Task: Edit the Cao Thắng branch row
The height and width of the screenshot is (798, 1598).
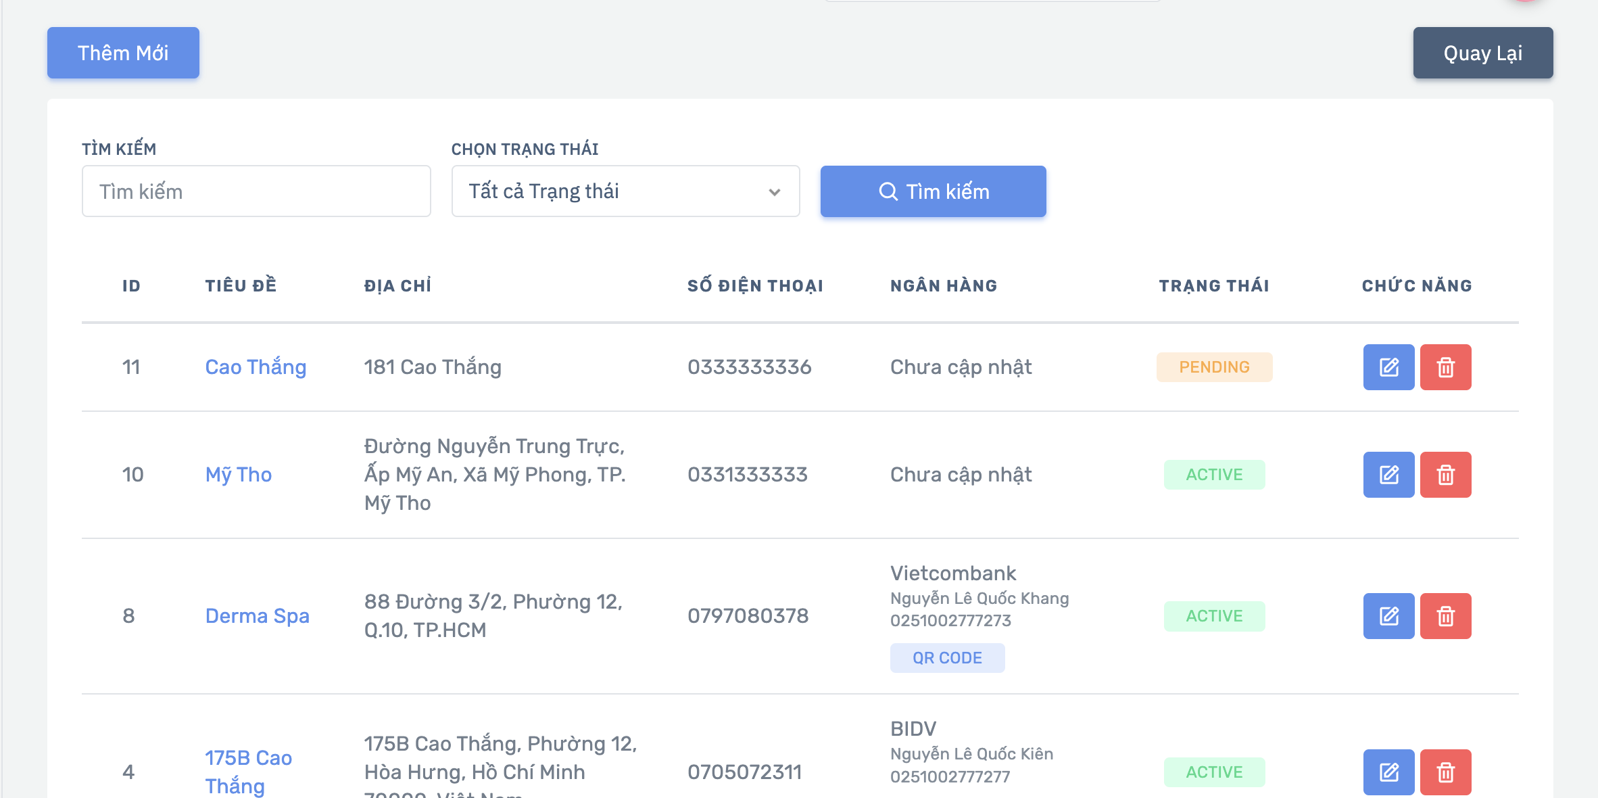Action: coord(1388,367)
